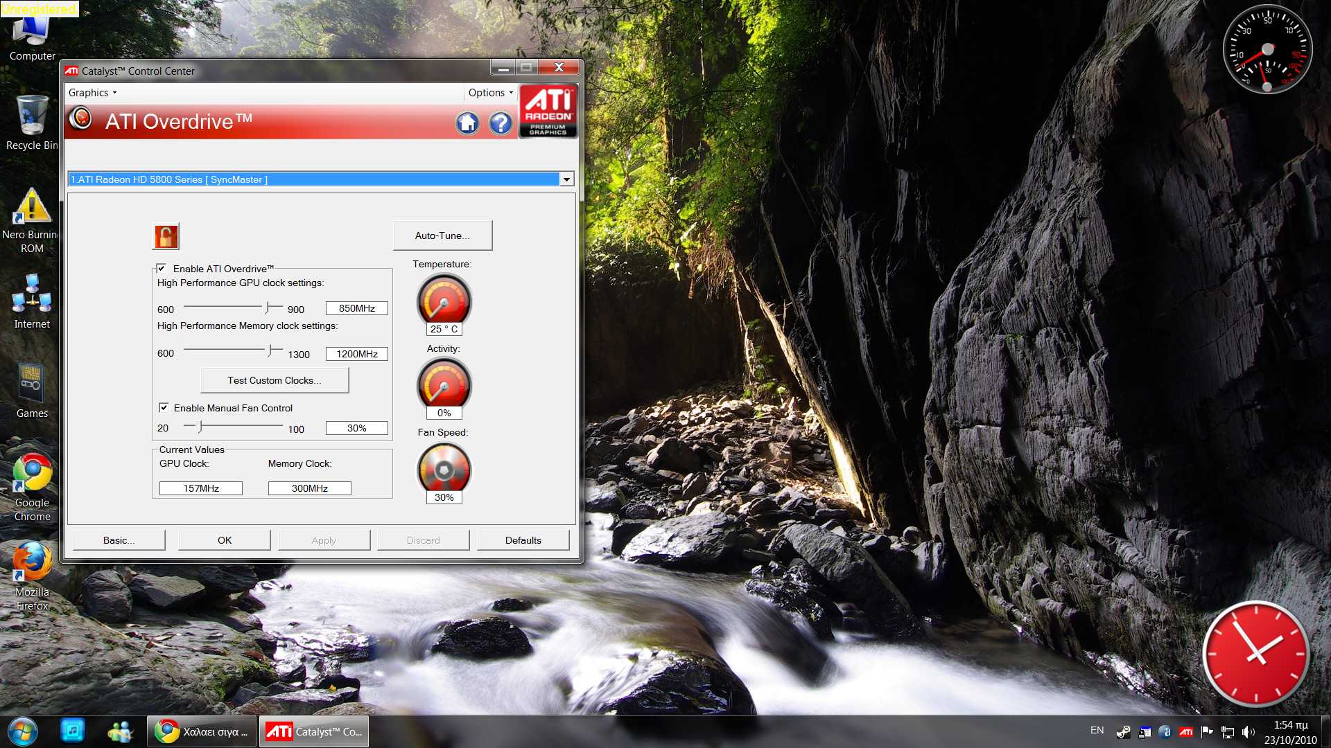Click the 850MHz GPU clock value field
This screenshot has height=748, width=1331.
(x=357, y=308)
